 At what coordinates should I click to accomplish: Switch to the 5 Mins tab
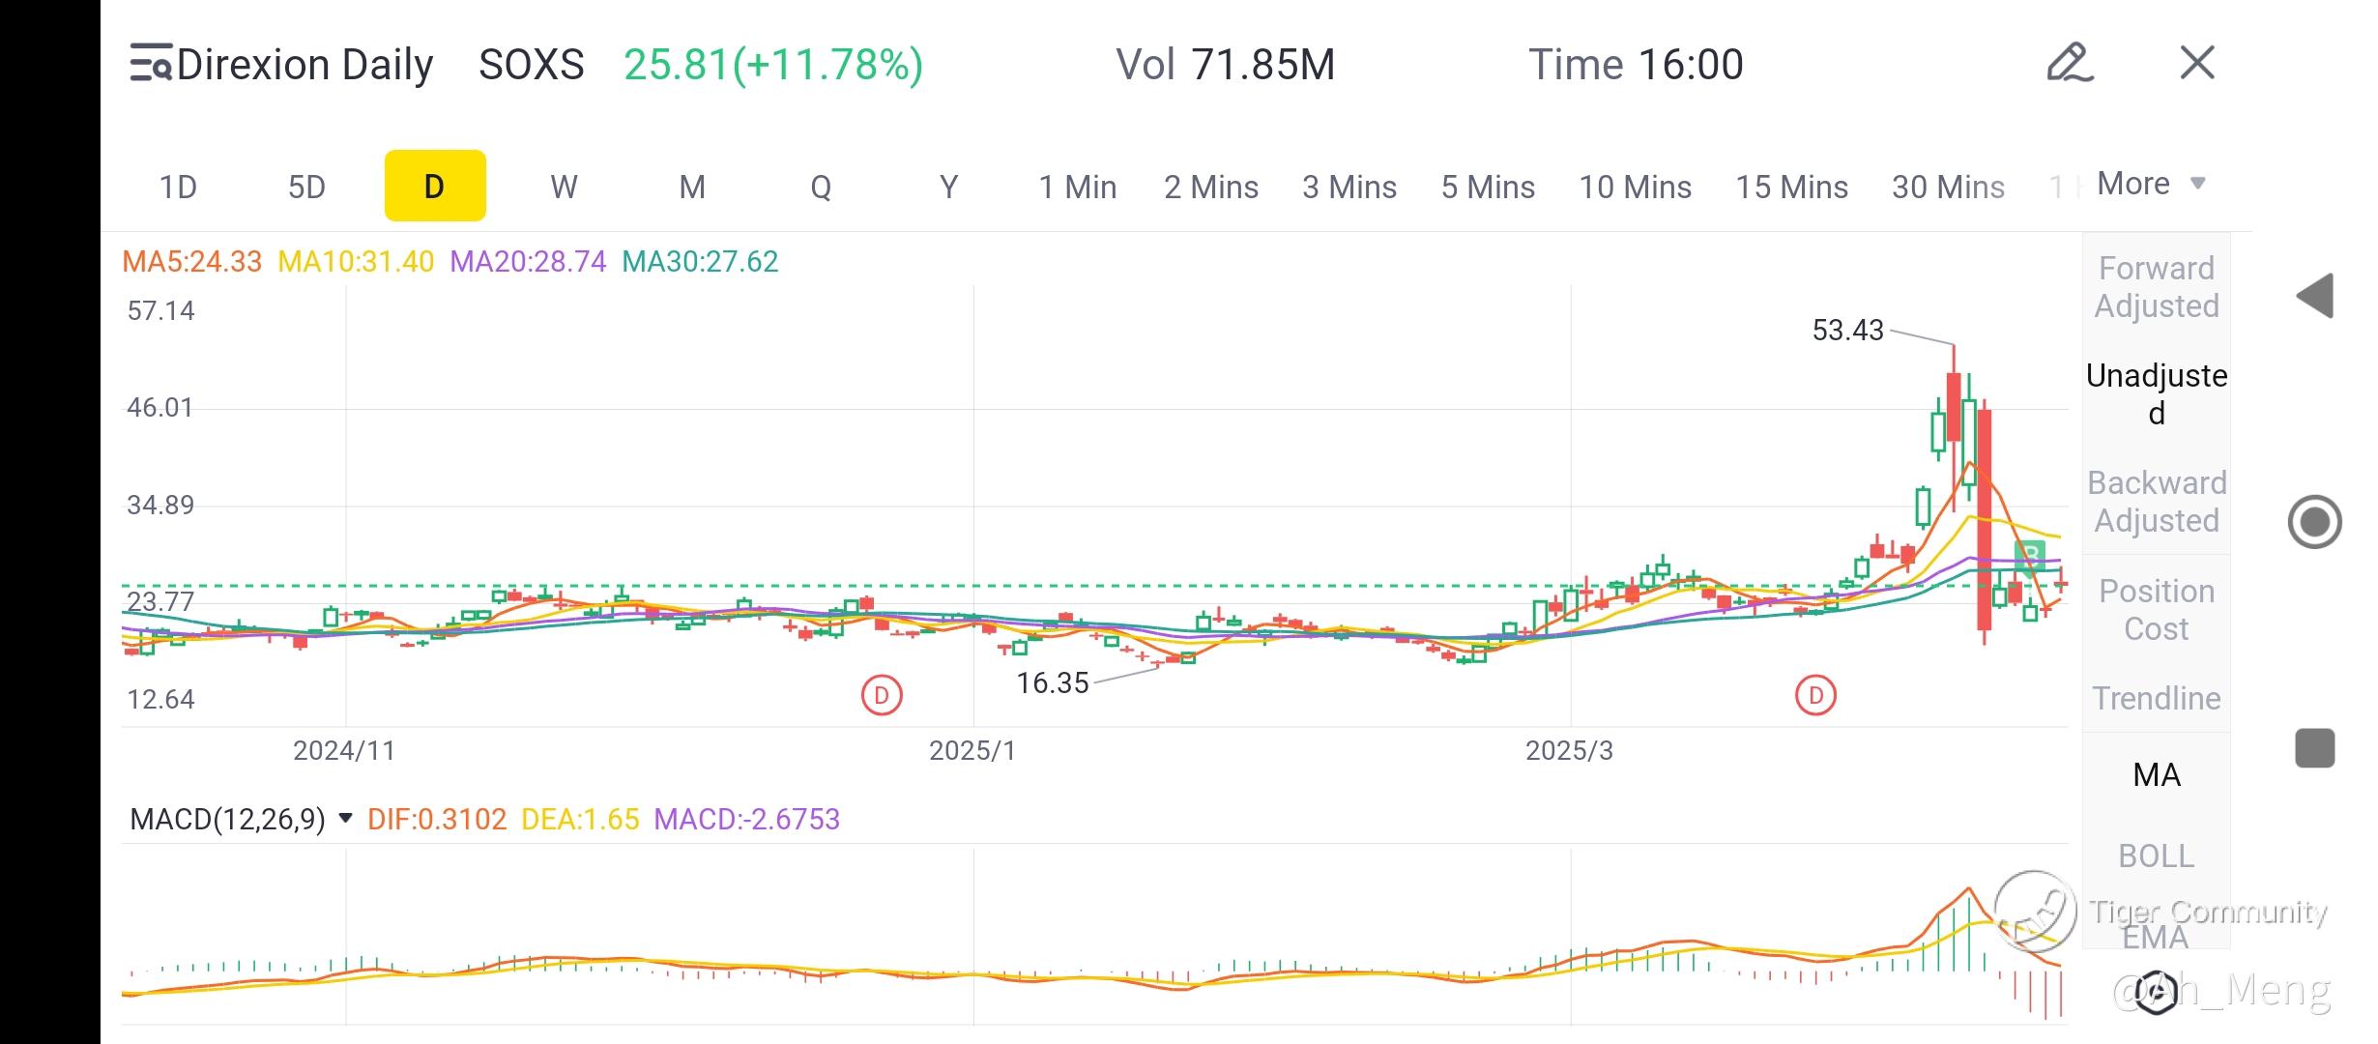[1487, 187]
